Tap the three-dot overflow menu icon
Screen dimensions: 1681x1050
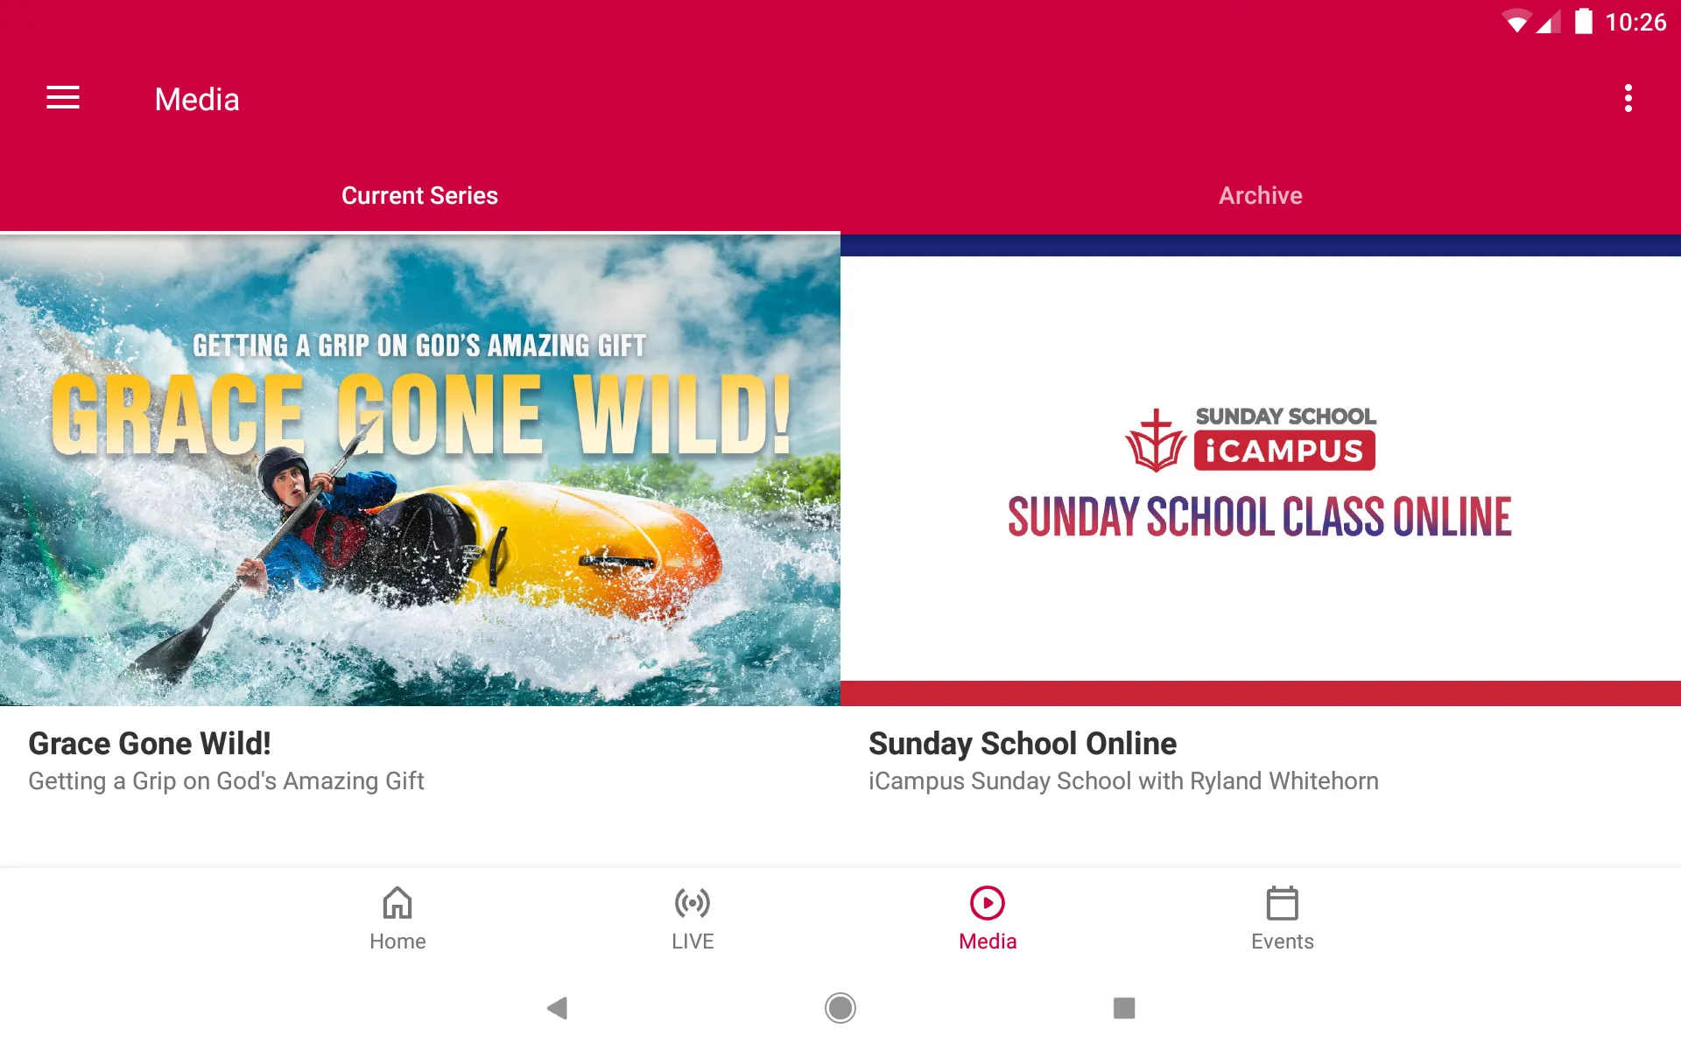coord(1630,99)
